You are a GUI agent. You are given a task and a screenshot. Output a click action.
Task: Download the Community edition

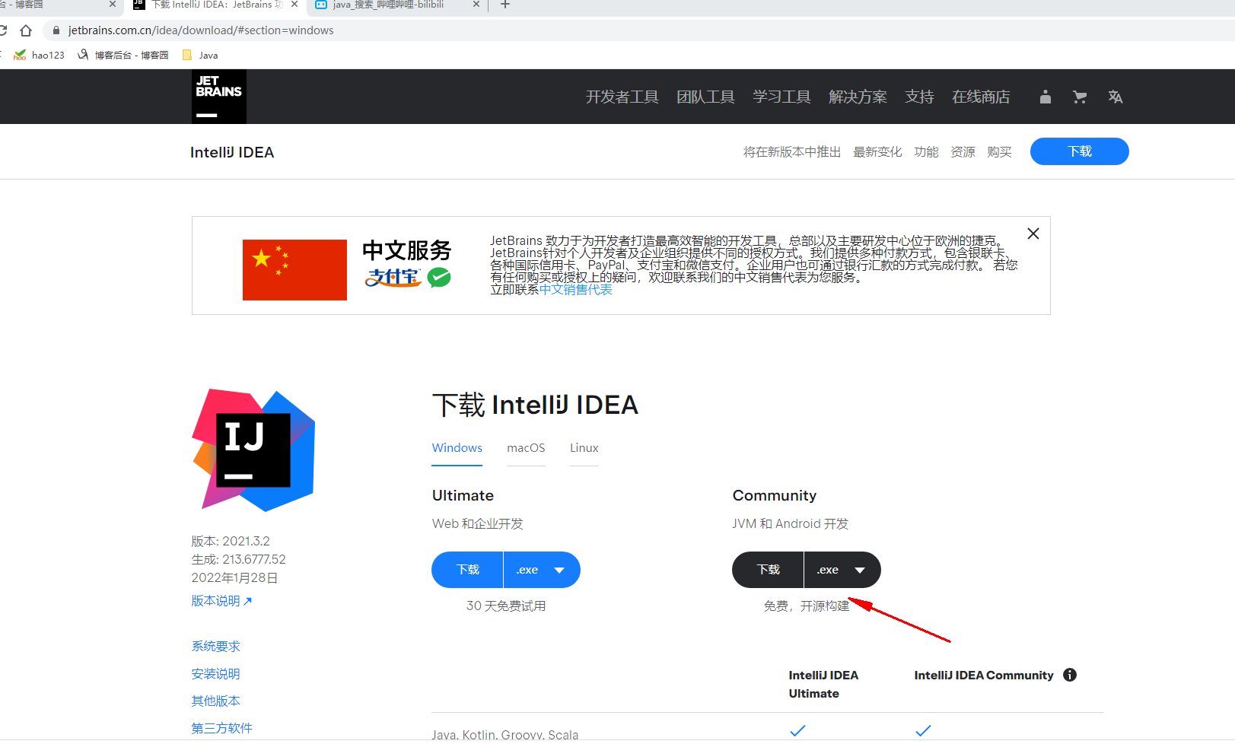coord(768,570)
